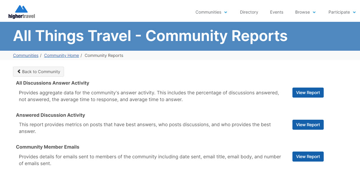
Task: Expand the Participate dropdown arrow
Action: [354, 12]
